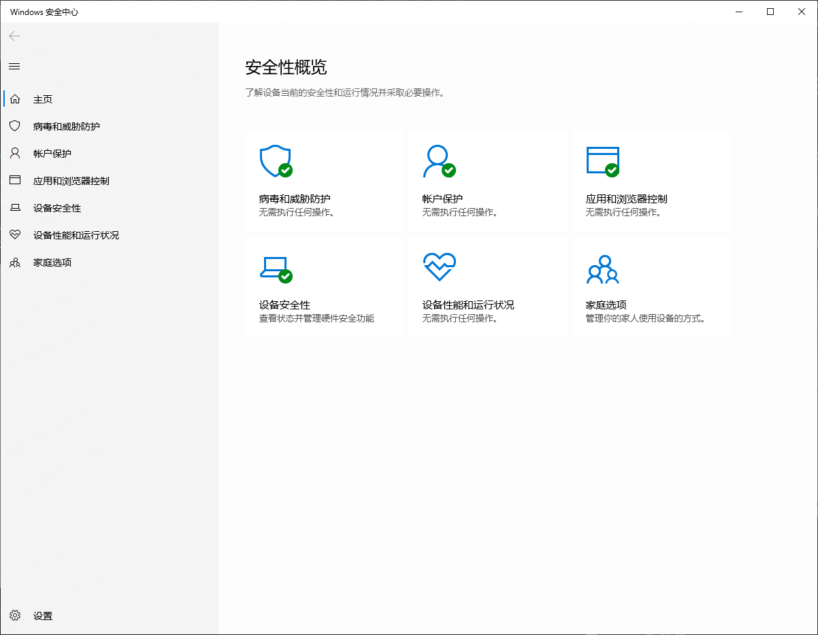
Task: Click the large account person icon
Action: [x=438, y=161]
